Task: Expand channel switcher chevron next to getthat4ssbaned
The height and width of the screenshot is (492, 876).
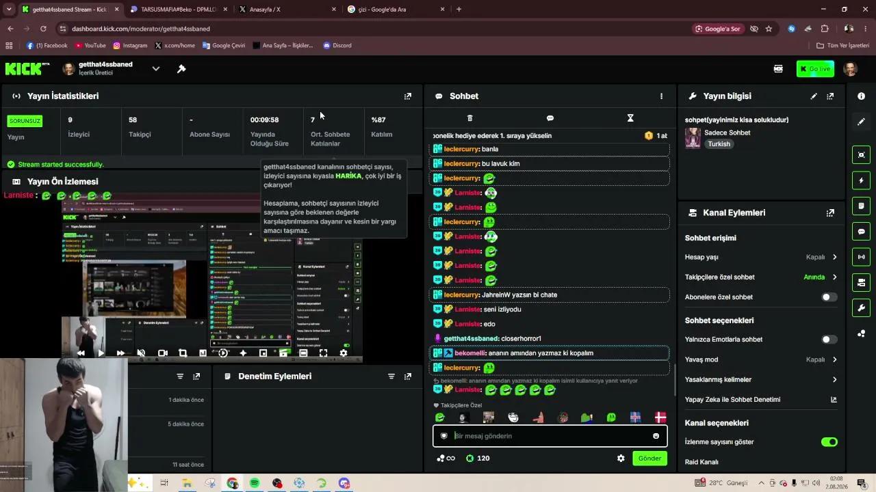Action: point(156,69)
